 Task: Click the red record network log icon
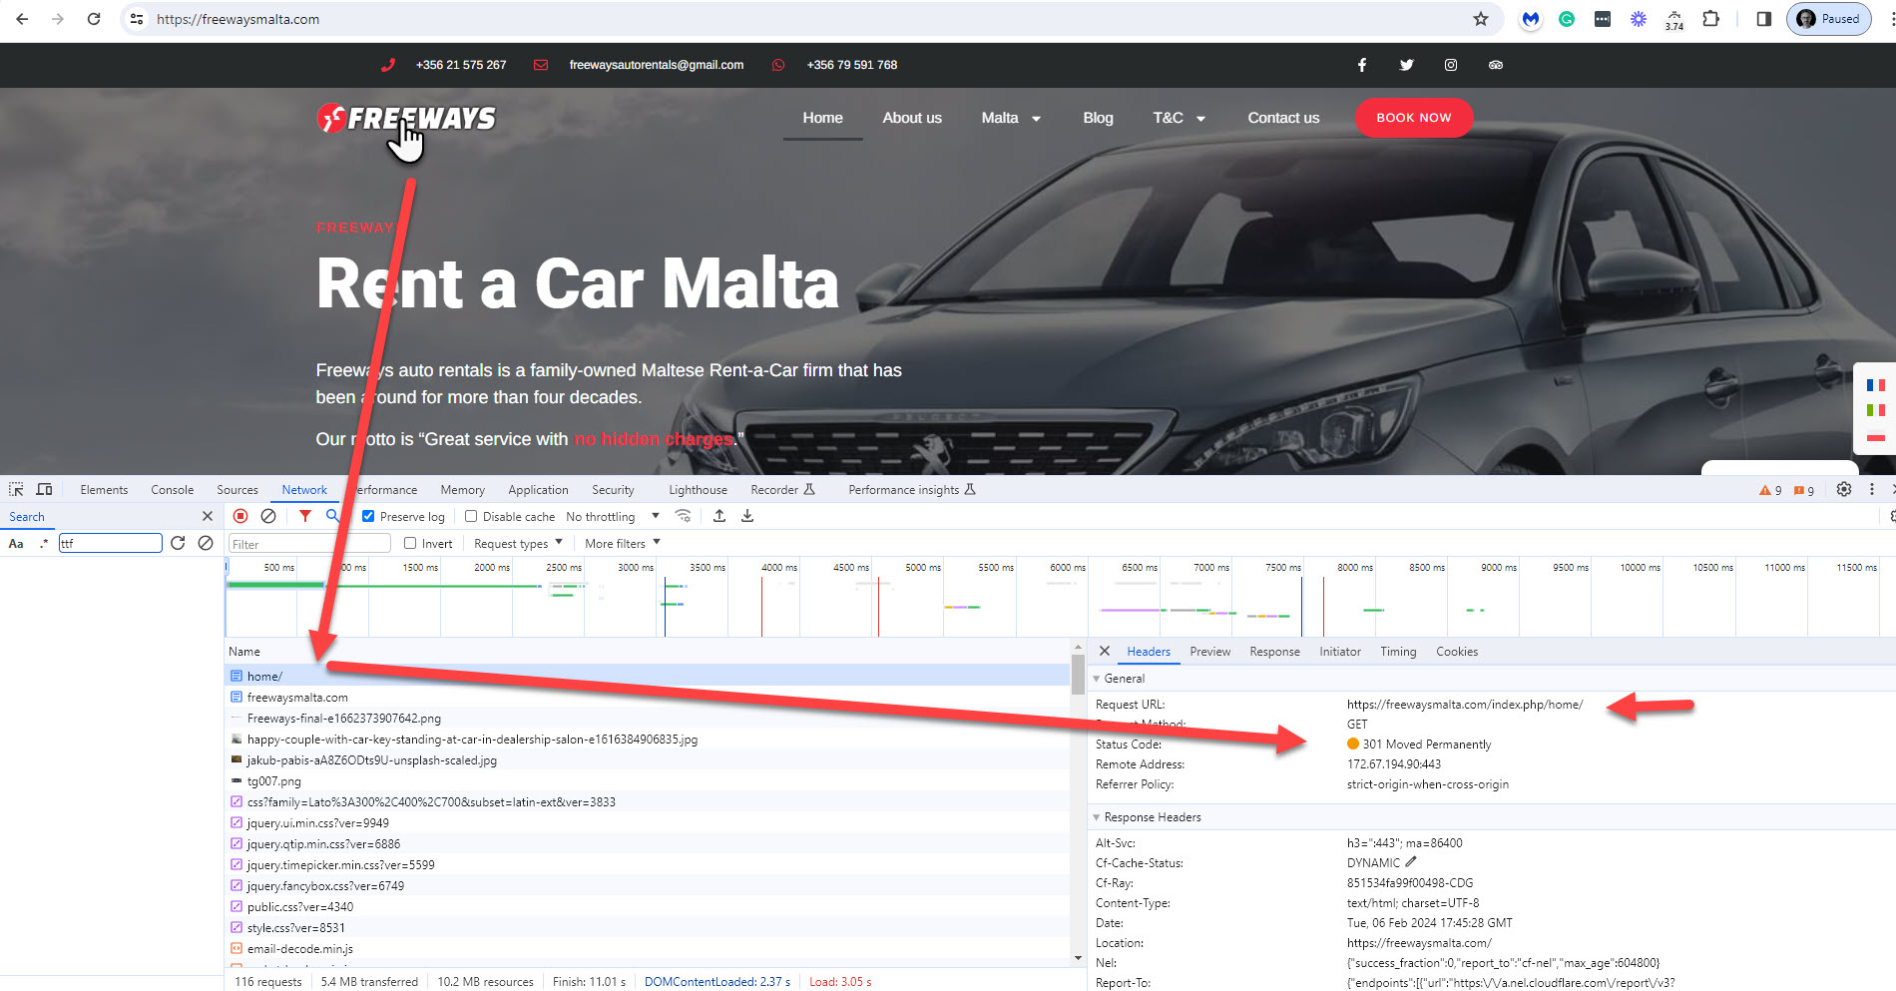[240, 516]
